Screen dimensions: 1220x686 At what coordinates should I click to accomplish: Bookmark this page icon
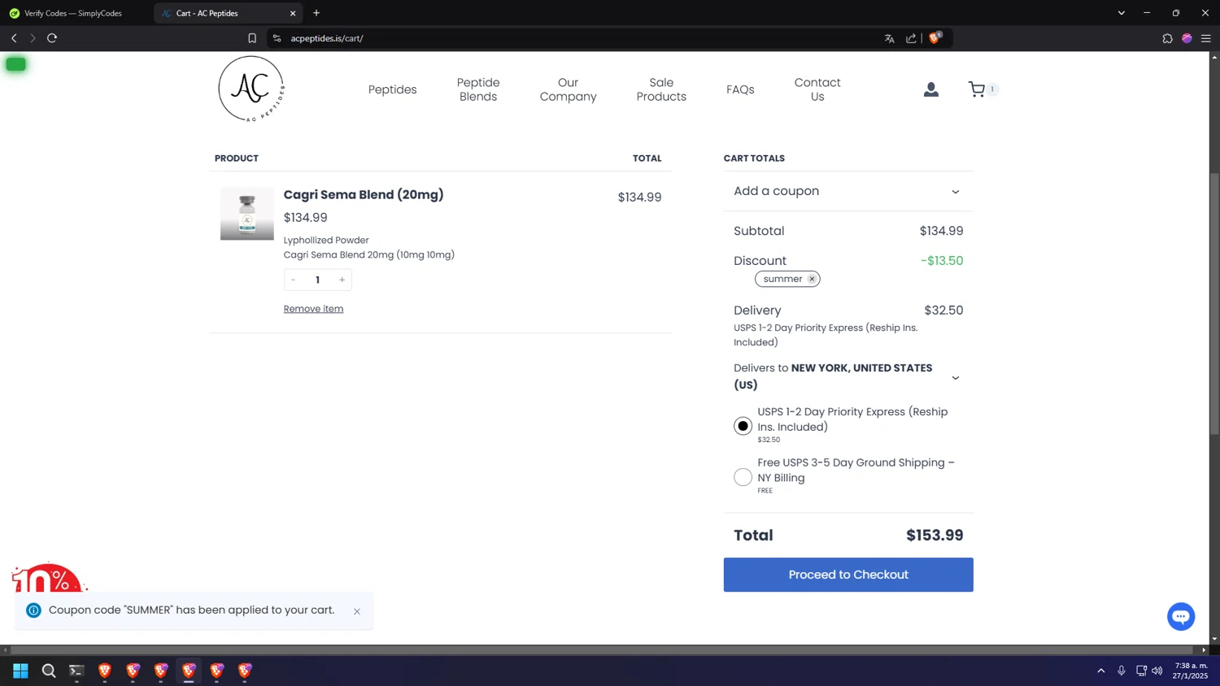252,38
